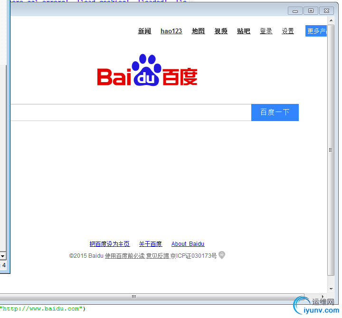Focus the Baidu search input box
The image size is (342, 318).
pyautogui.click(x=131, y=112)
